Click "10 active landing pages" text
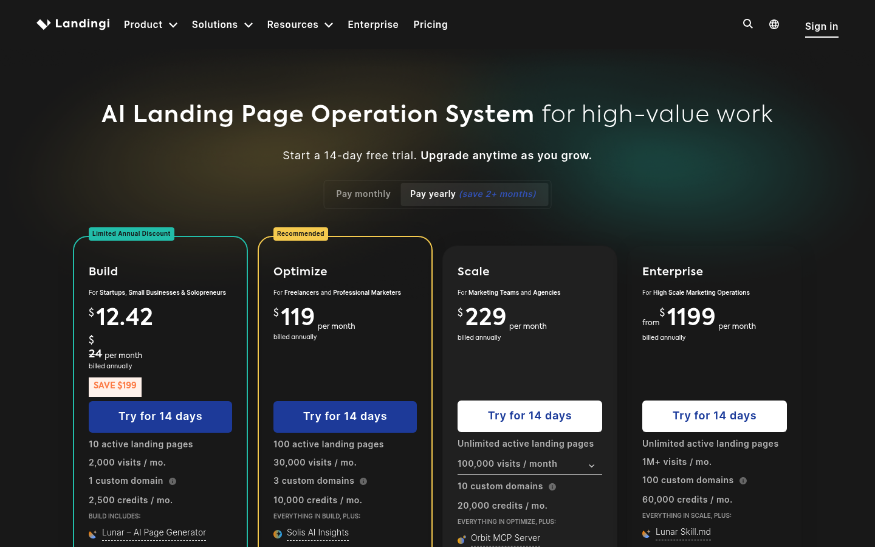Image resolution: width=875 pixels, height=547 pixels. (141, 445)
